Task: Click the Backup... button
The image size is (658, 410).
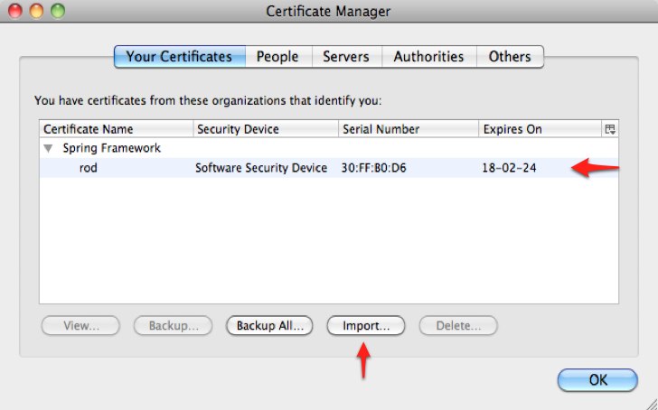Action: (173, 325)
